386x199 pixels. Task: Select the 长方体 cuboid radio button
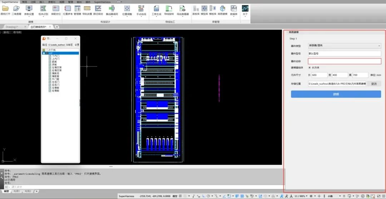coord(310,68)
